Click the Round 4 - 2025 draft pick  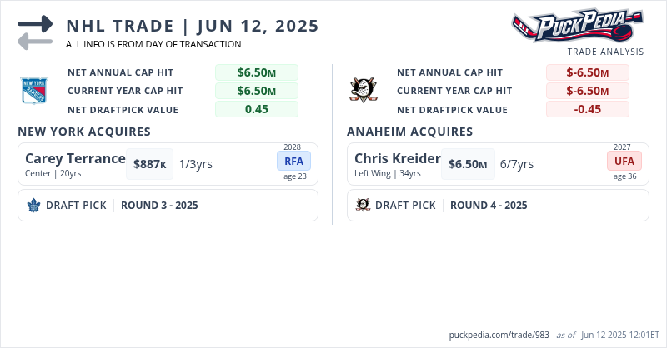tap(489, 206)
